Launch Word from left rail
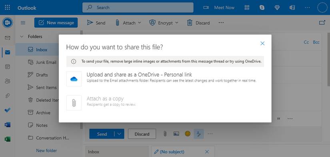This screenshot has width=330, height=157. click(7, 125)
